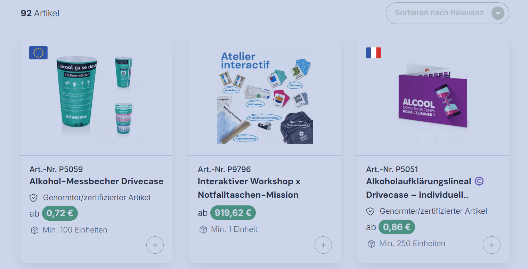
Task: Click the package icon next to Min. 250 Einheiten
Action: click(x=371, y=244)
